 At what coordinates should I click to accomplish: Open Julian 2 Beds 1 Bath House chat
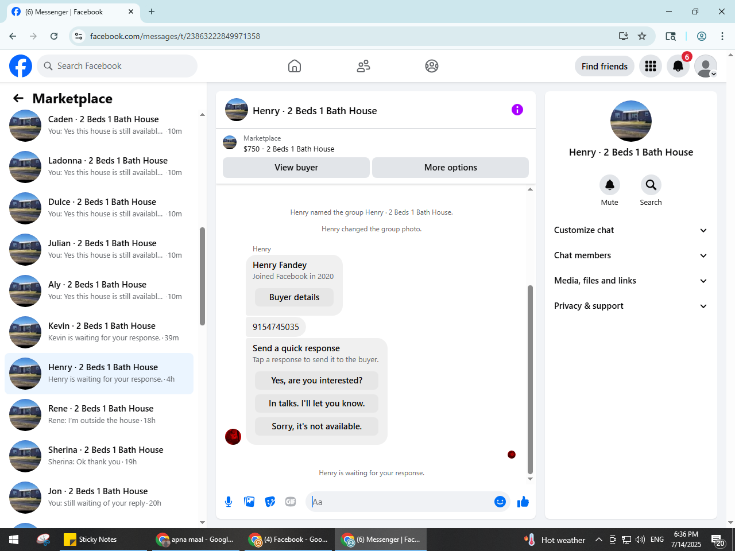pyautogui.click(x=99, y=249)
